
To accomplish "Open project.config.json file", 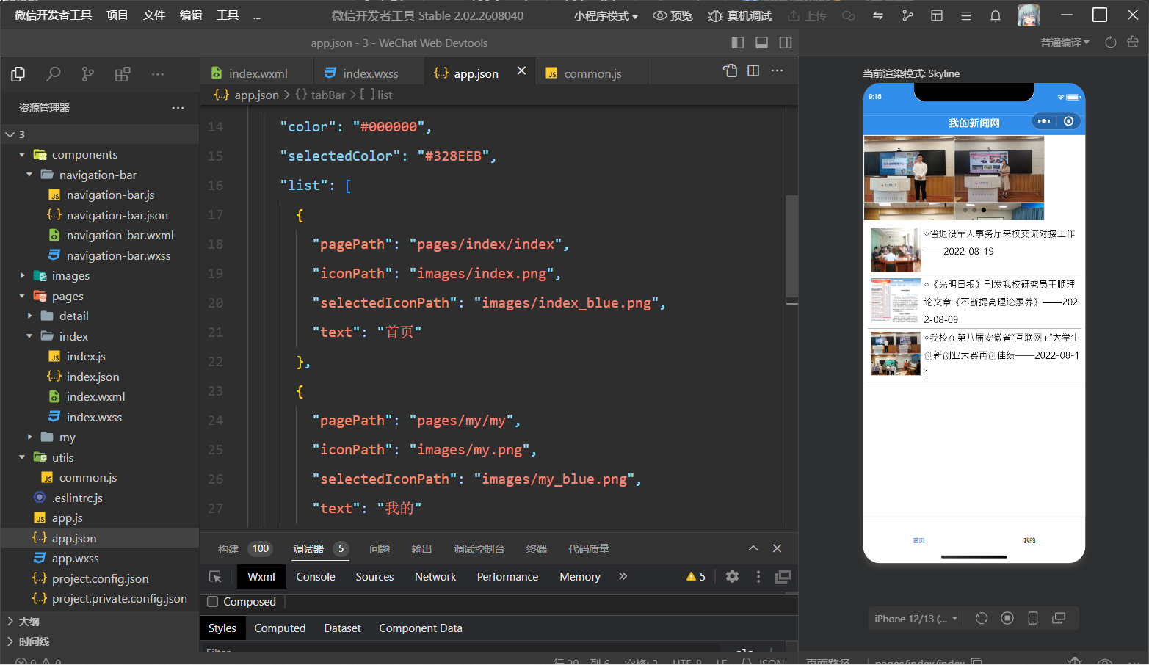I will (100, 578).
